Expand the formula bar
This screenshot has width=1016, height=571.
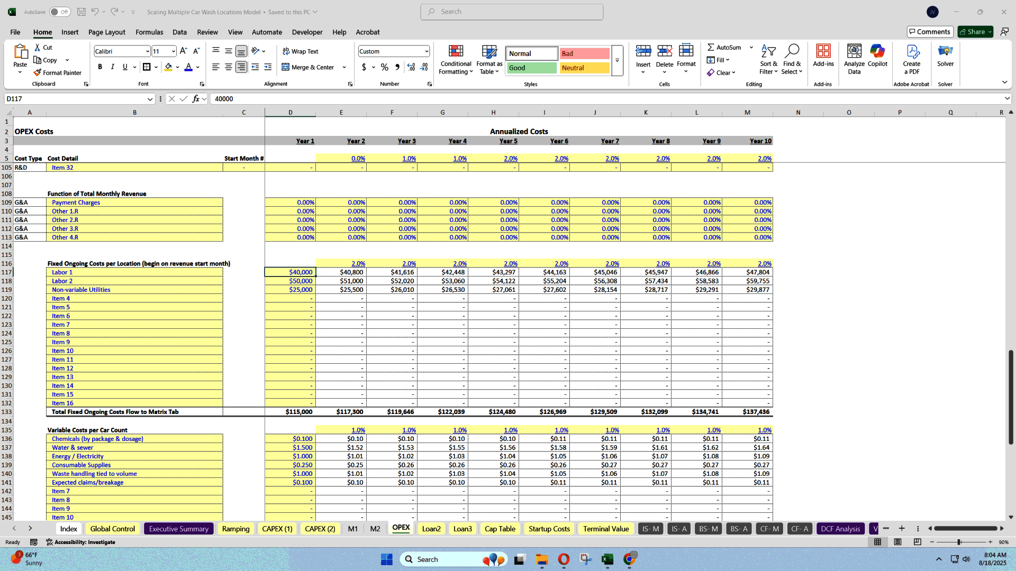[1006, 98]
